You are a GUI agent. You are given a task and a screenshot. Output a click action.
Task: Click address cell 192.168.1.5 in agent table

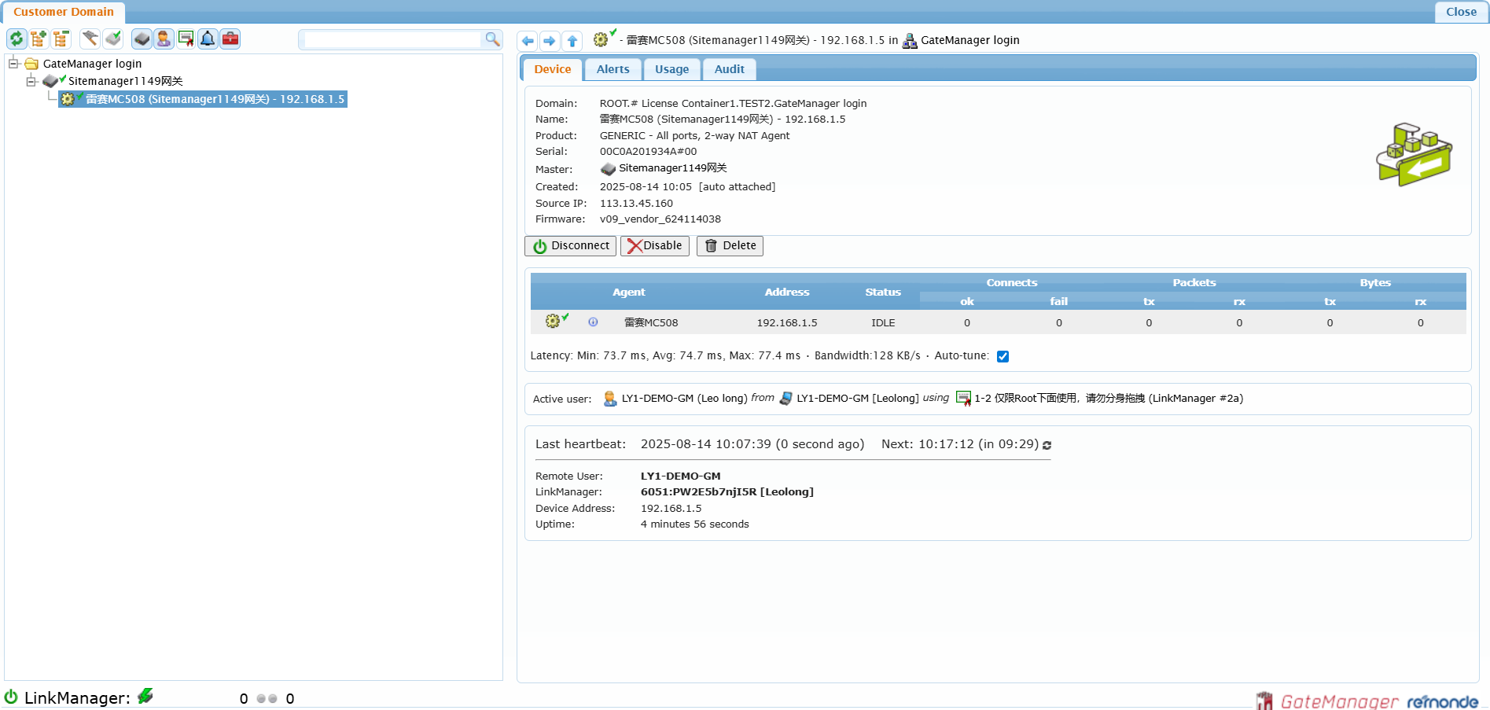786,322
